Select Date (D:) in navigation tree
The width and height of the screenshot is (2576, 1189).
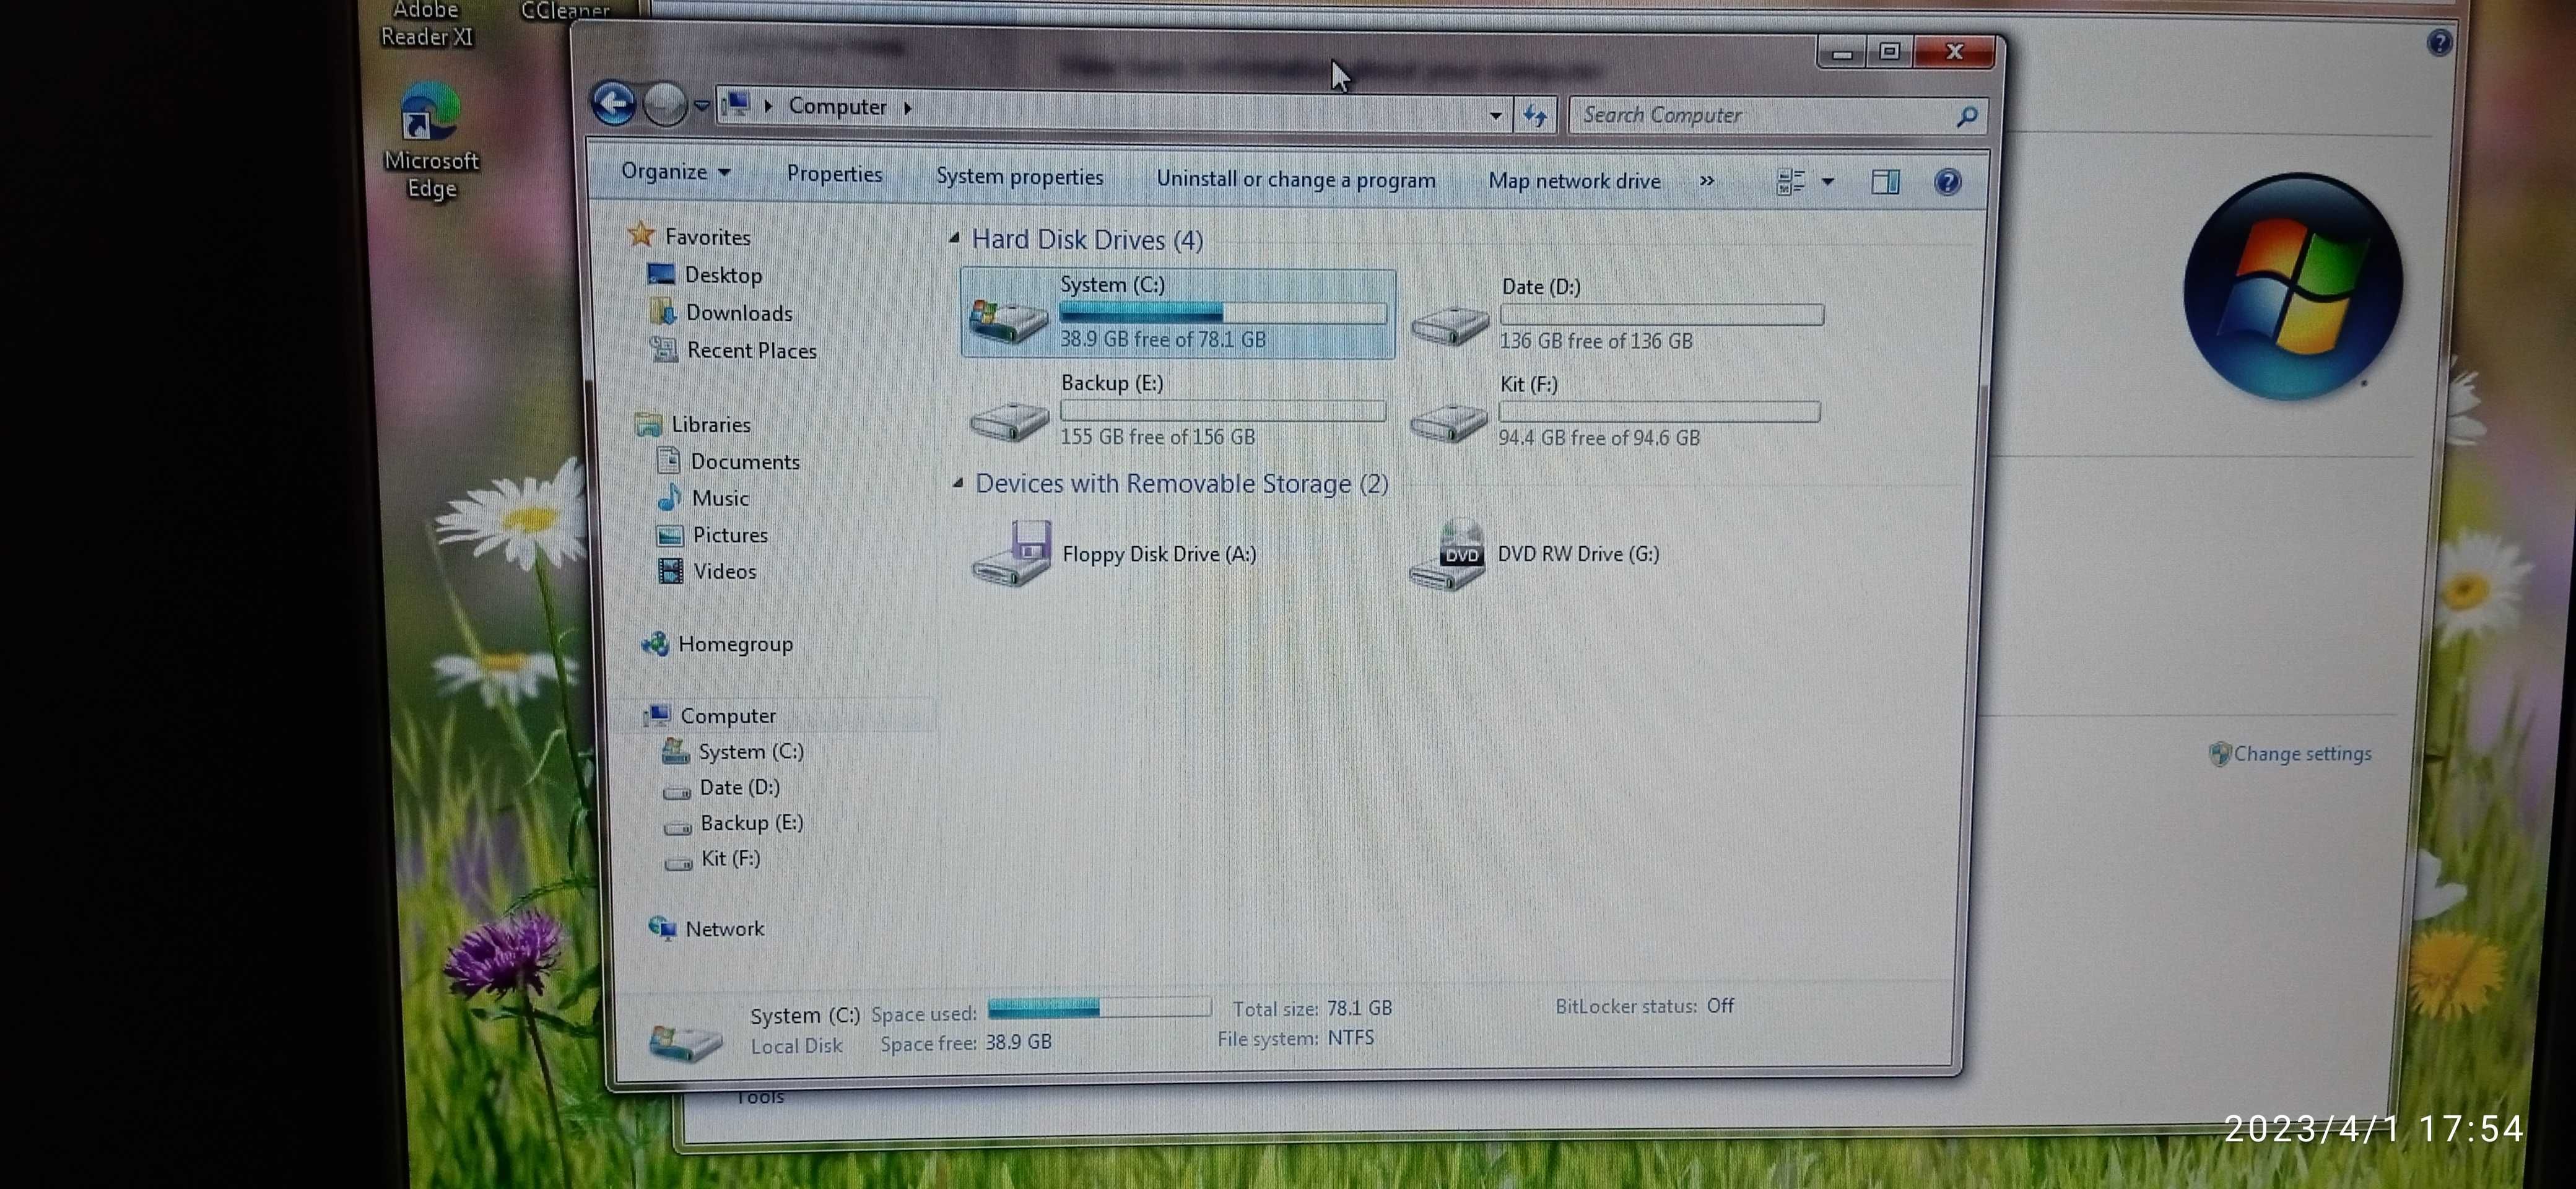(721, 787)
